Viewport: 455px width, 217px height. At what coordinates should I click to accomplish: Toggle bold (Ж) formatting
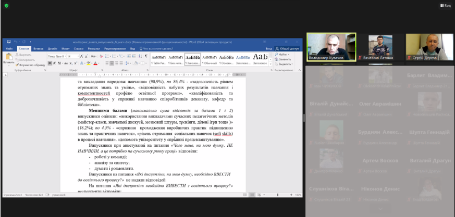[49, 63]
